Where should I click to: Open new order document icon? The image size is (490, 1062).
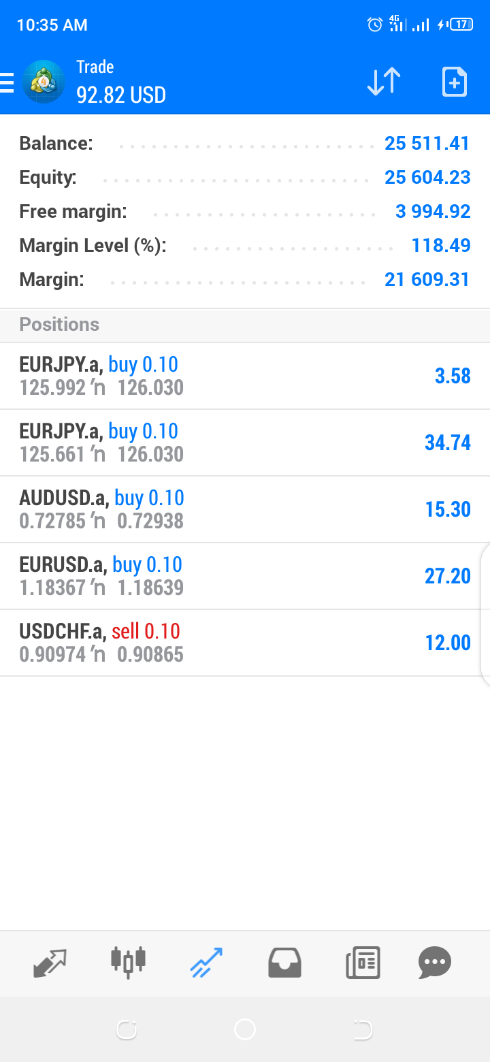pos(454,82)
